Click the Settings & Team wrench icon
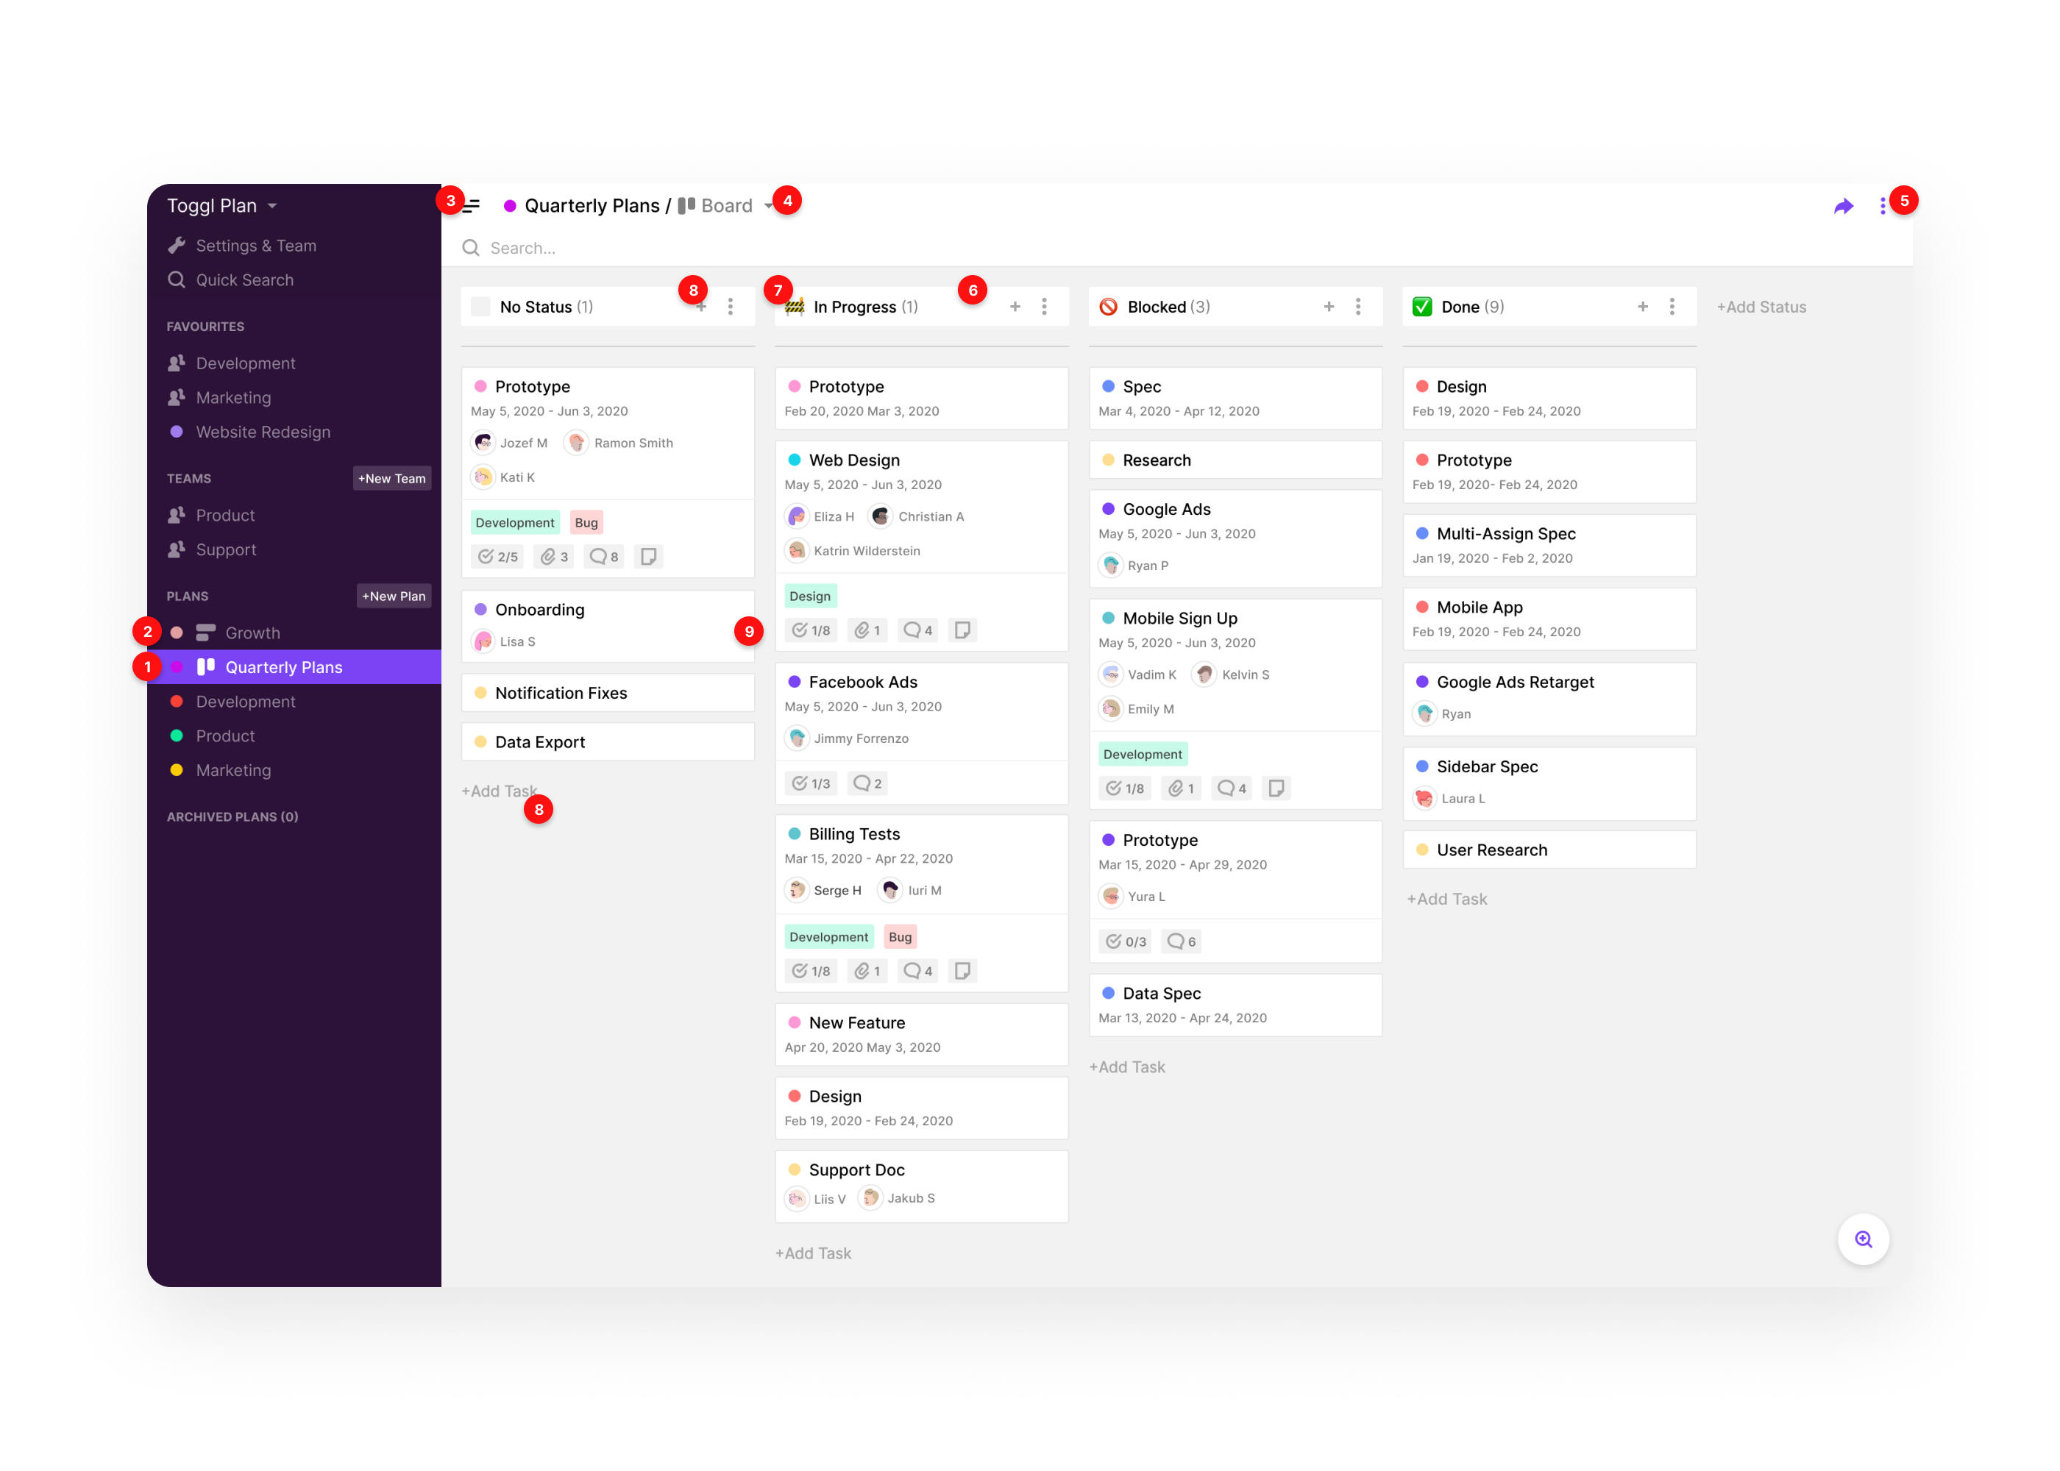The image size is (2060, 1471). pyautogui.click(x=177, y=246)
